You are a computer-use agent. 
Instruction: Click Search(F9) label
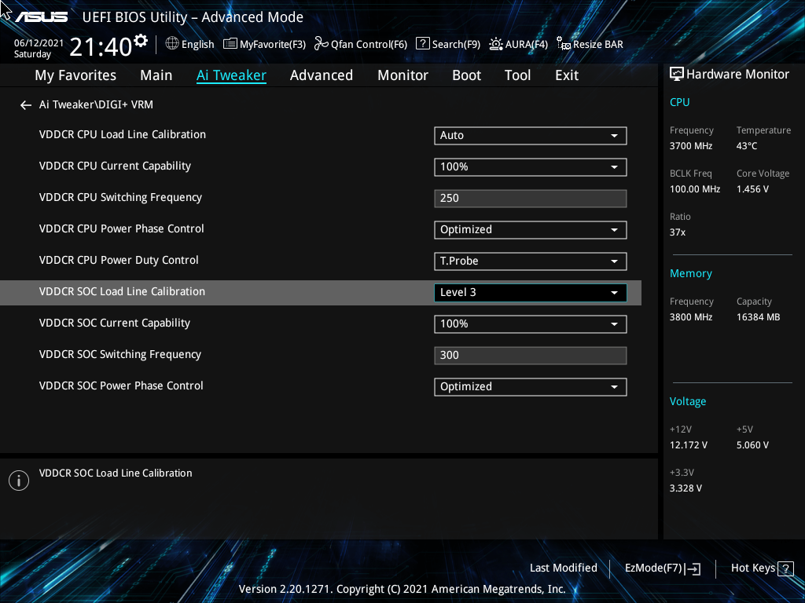456,45
